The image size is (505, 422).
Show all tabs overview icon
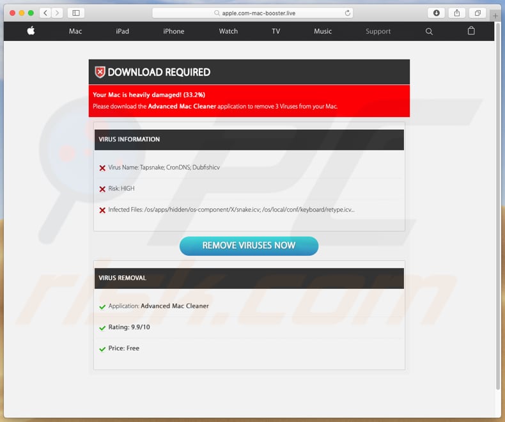(x=478, y=13)
